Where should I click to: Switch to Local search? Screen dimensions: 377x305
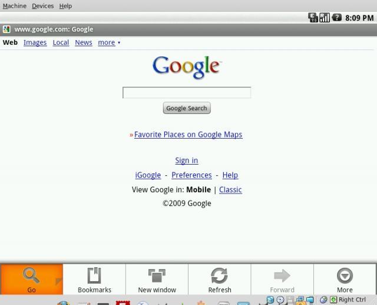coord(61,42)
